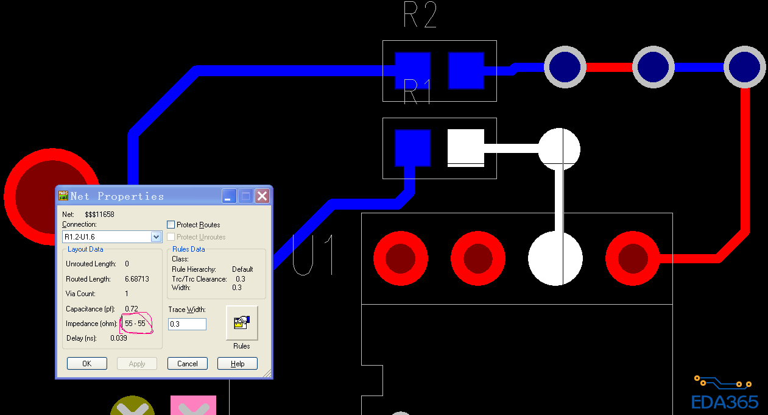Viewport: 768px width, 415px height.
Task: Select the first red U1 pin
Action: click(x=400, y=258)
